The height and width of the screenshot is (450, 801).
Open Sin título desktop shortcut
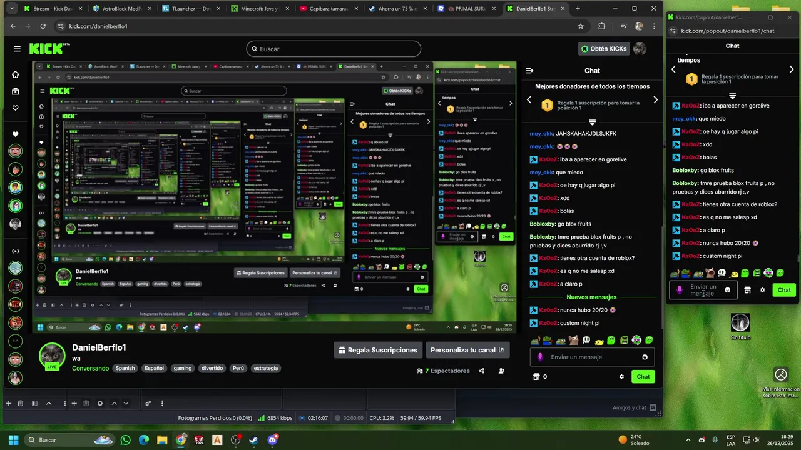[740, 327]
